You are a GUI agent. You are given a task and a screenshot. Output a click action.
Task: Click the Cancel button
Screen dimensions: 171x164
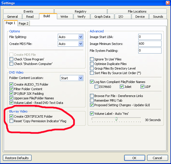click(x=157, y=158)
